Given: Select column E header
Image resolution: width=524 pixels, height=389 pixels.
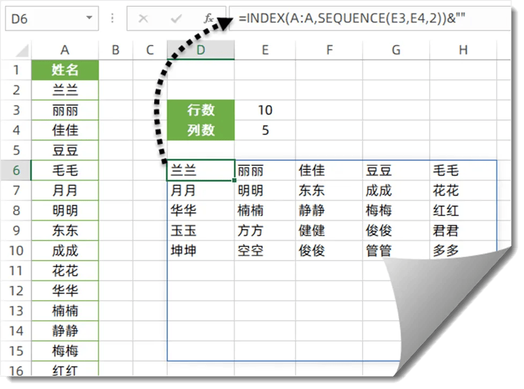Looking at the screenshot, I should (265, 50).
